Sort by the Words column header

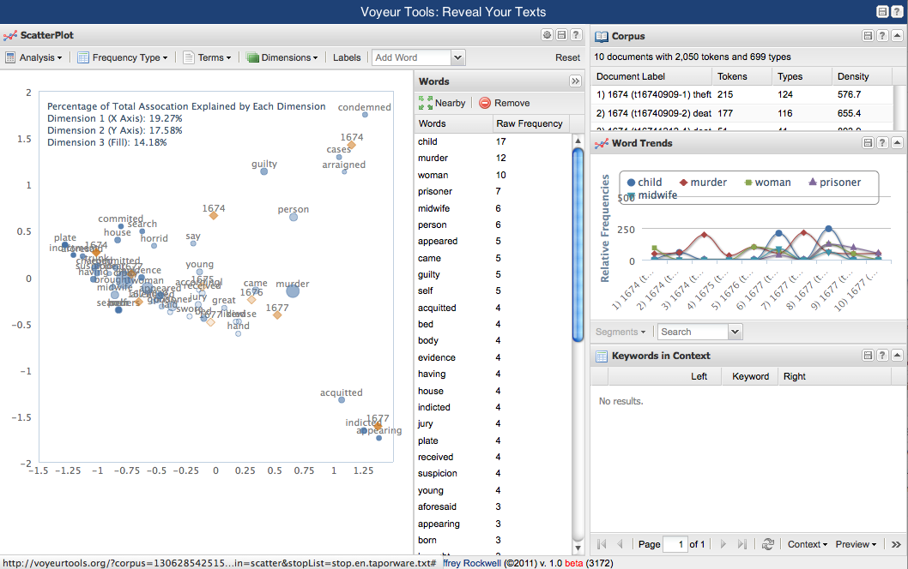(x=453, y=123)
